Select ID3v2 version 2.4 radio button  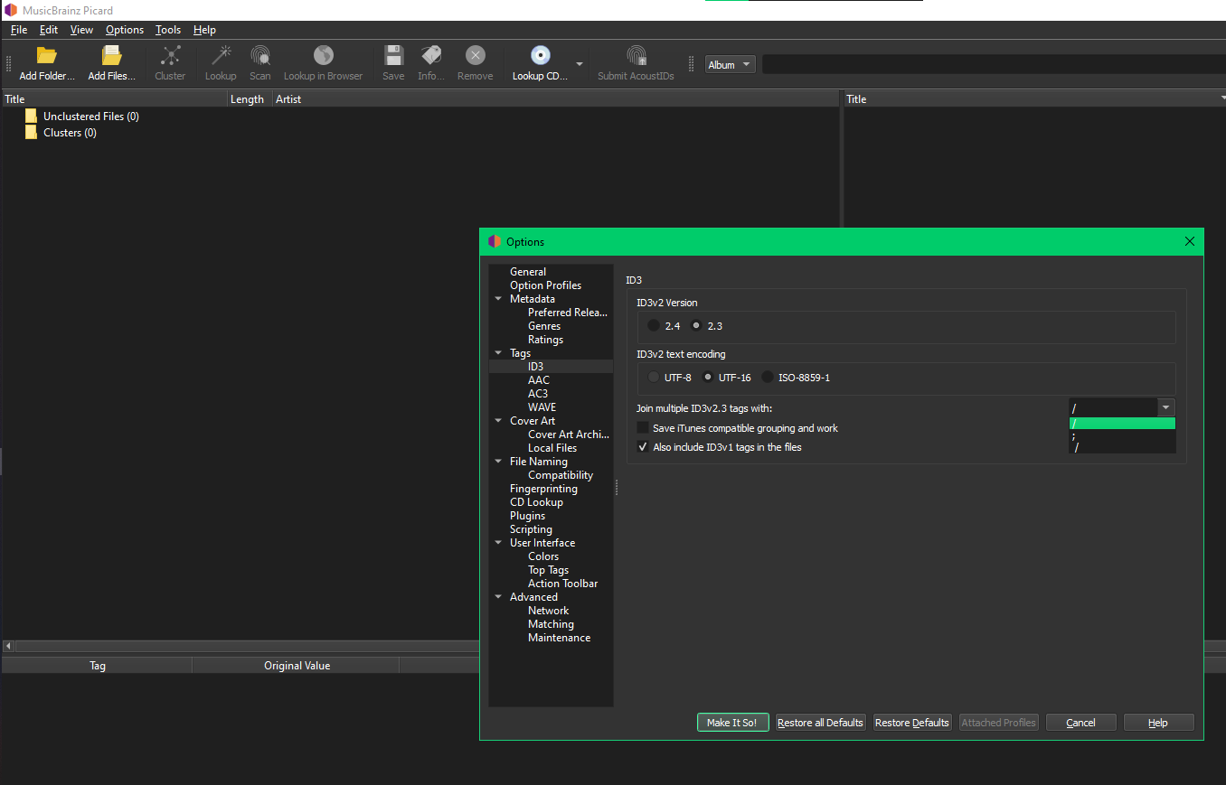click(x=654, y=325)
